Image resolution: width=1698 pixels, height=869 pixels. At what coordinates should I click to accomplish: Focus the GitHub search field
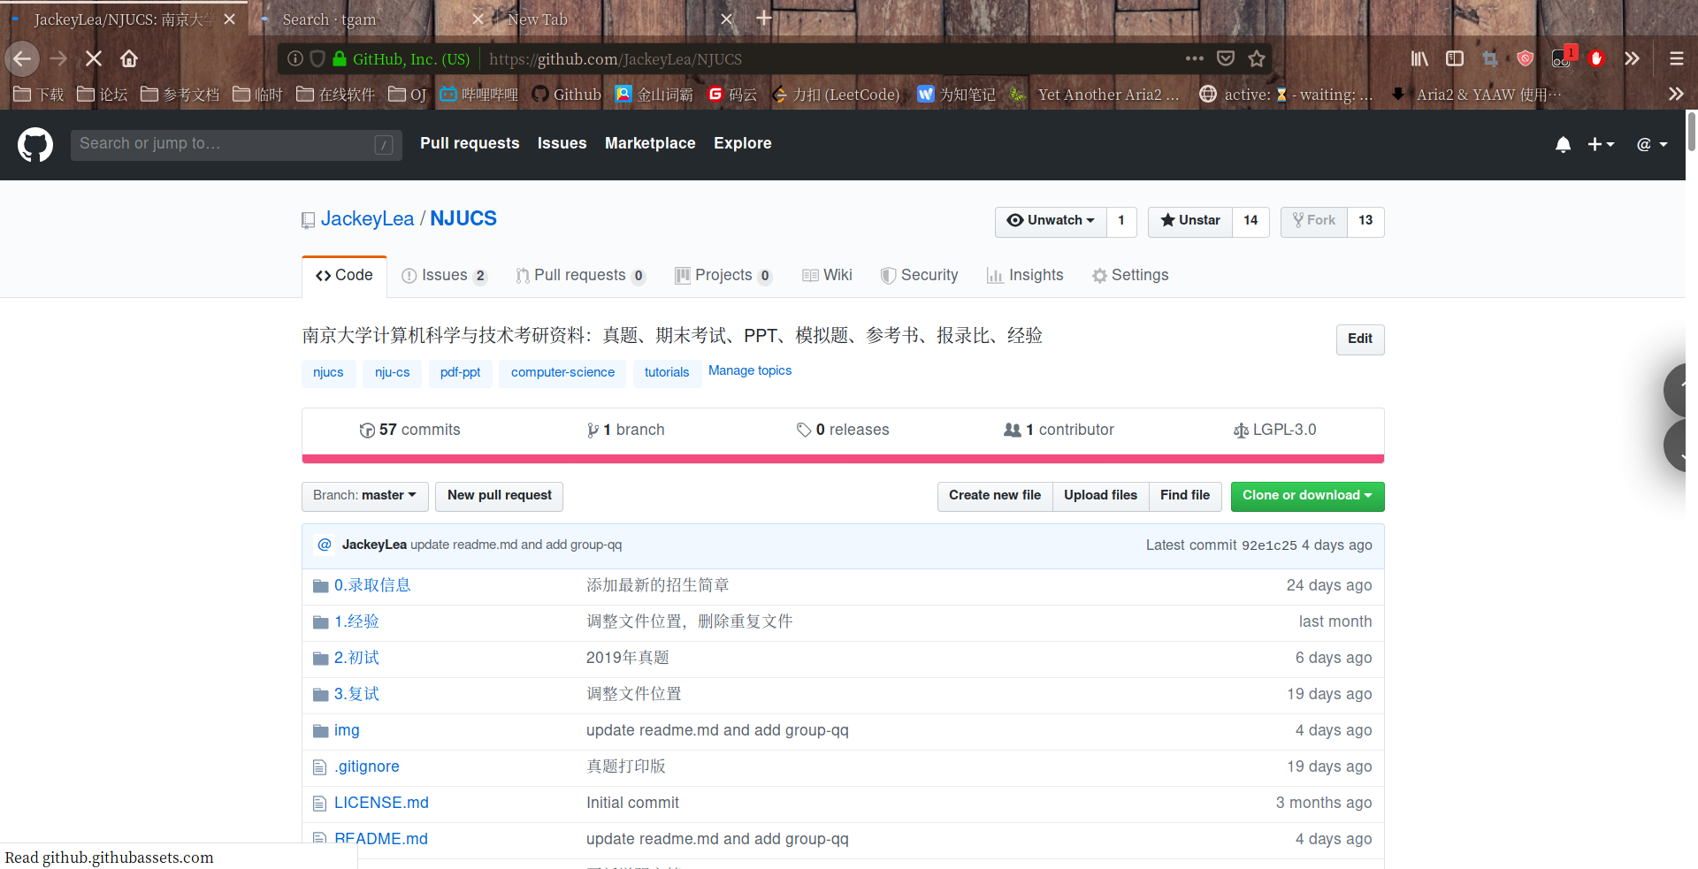[236, 144]
